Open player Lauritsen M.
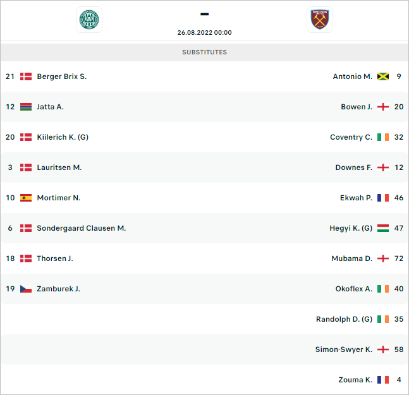The height and width of the screenshot is (395, 409). click(59, 167)
